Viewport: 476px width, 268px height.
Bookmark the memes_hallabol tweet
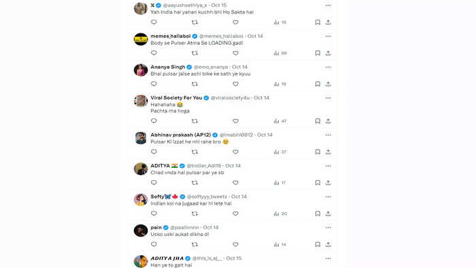tap(318, 53)
